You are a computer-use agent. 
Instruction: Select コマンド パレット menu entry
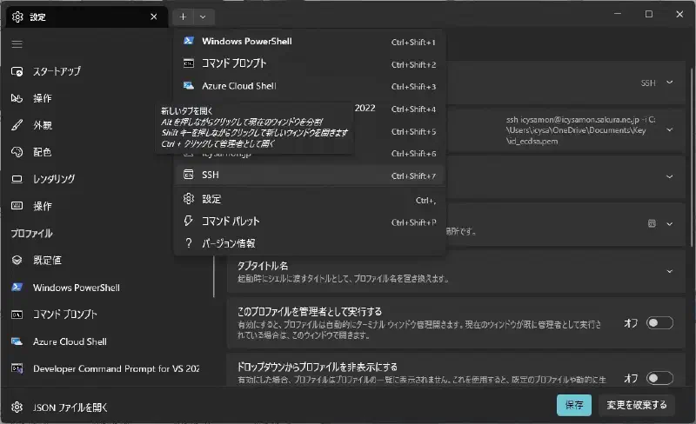coord(310,222)
